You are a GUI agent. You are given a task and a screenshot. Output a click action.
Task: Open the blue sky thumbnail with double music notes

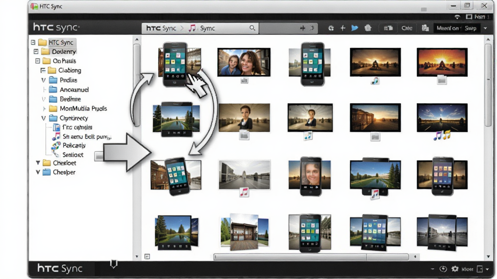pyautogui.click(x=442, y=117)
